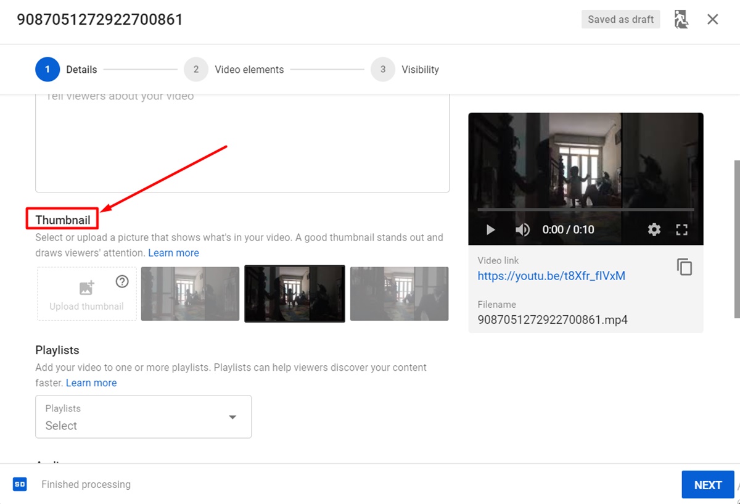Enter fullscreen on the video preview
740x504 pixels.
(681, 229)
